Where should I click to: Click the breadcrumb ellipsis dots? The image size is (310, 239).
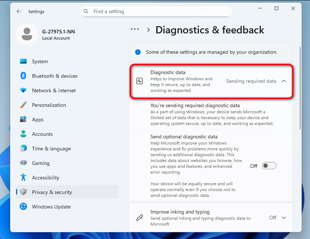(x=135, y=29)
